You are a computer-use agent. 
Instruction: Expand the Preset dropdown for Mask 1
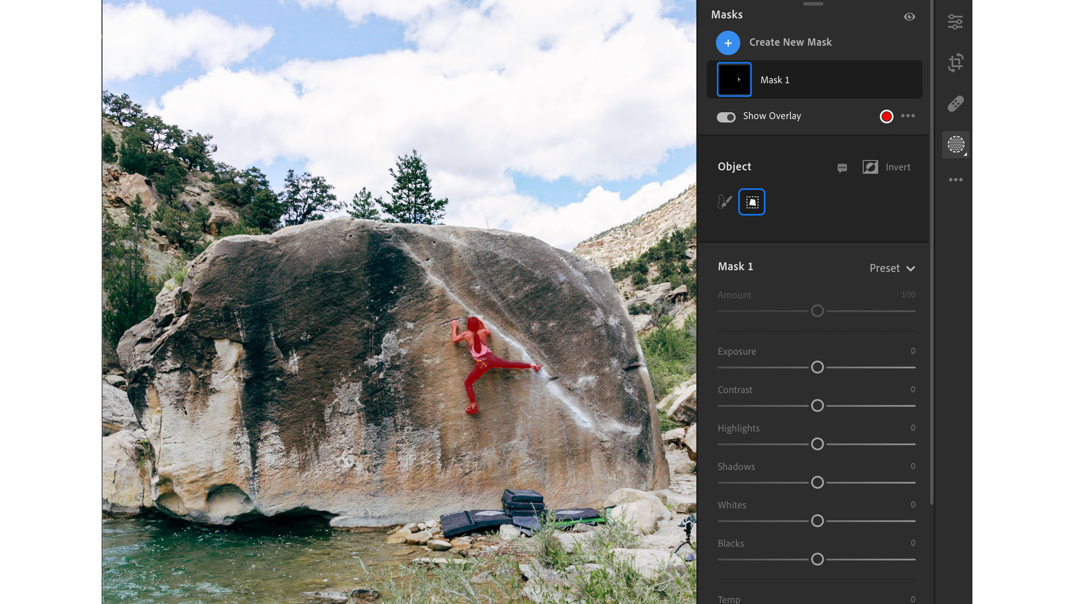point(892,268)
